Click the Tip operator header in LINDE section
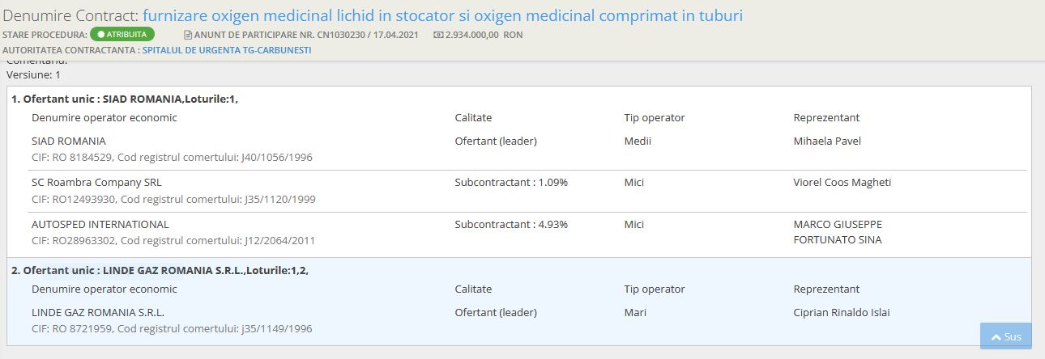The height and width of the screenshot is (359, 1045). pyautogui.click(x=655, y=289)
